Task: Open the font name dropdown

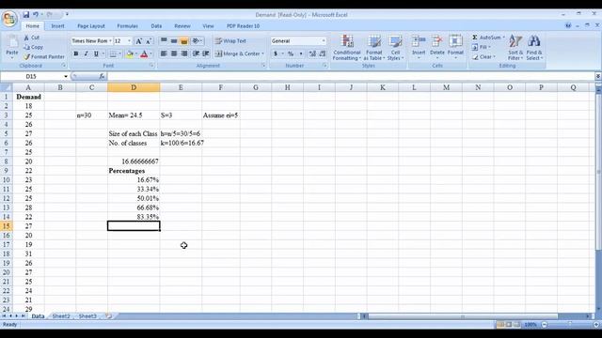Action: point(110,41)
